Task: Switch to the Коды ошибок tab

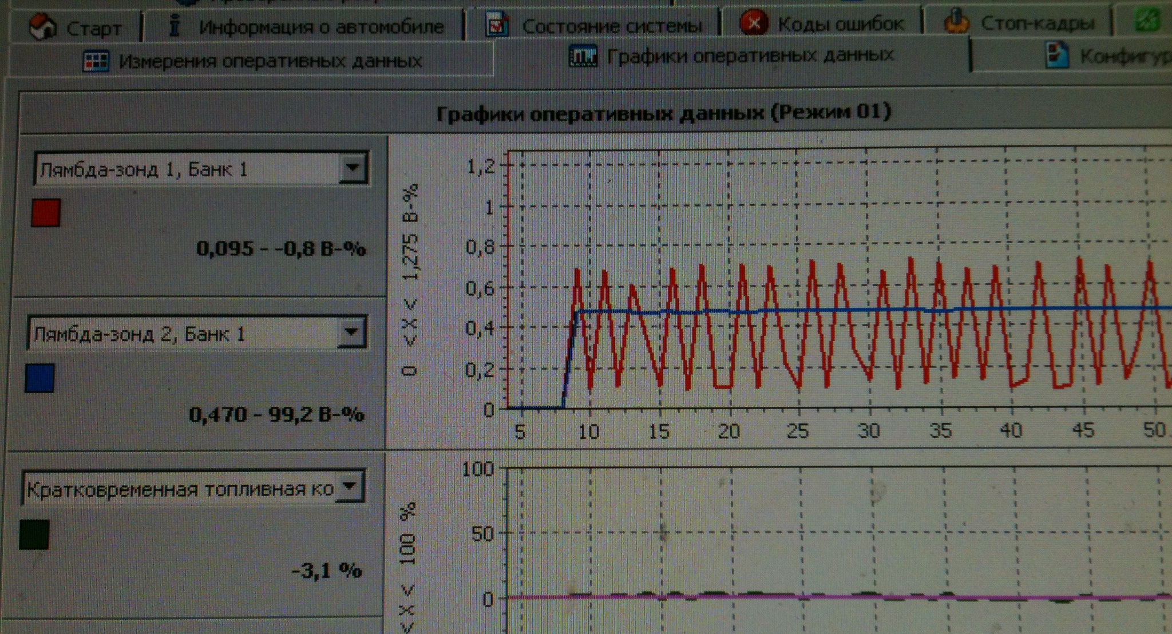Action: click(x=840, y=24)
